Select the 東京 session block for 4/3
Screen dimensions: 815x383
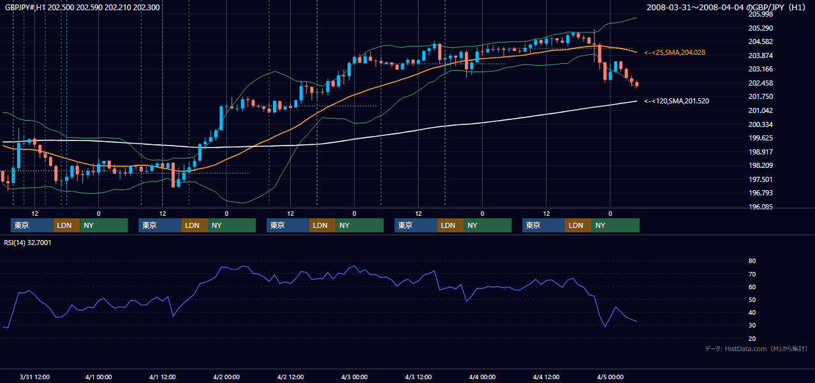click(416, 225)
